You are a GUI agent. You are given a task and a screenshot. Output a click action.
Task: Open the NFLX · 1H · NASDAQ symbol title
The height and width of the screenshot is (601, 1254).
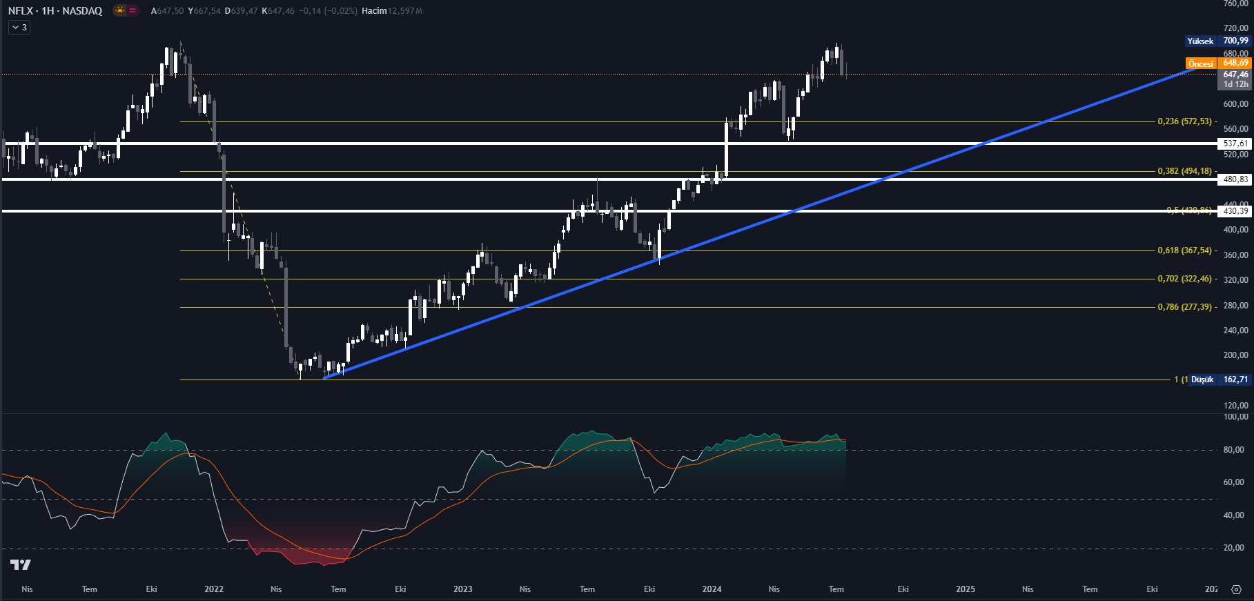[x=55, y=10]
